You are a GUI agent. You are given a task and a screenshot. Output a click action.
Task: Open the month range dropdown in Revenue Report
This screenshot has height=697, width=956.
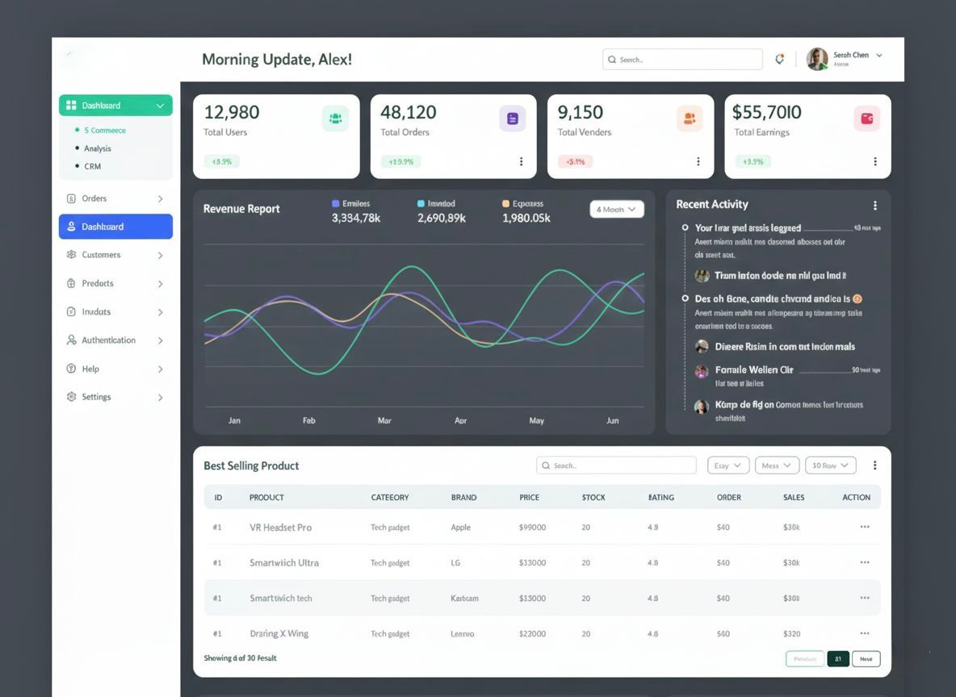point(616,210)
